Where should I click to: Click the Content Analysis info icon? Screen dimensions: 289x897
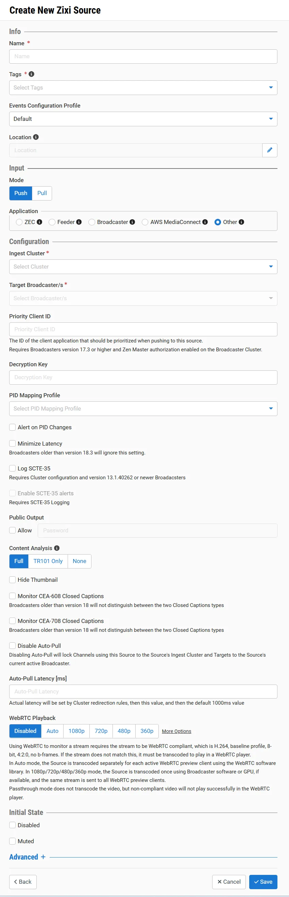click(x=57, y=548)
